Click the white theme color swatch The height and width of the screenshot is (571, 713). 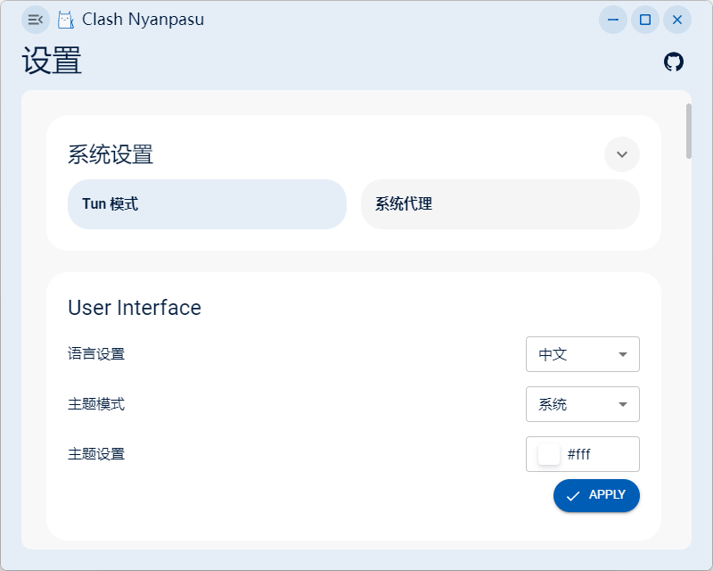(x=549, y=454)
